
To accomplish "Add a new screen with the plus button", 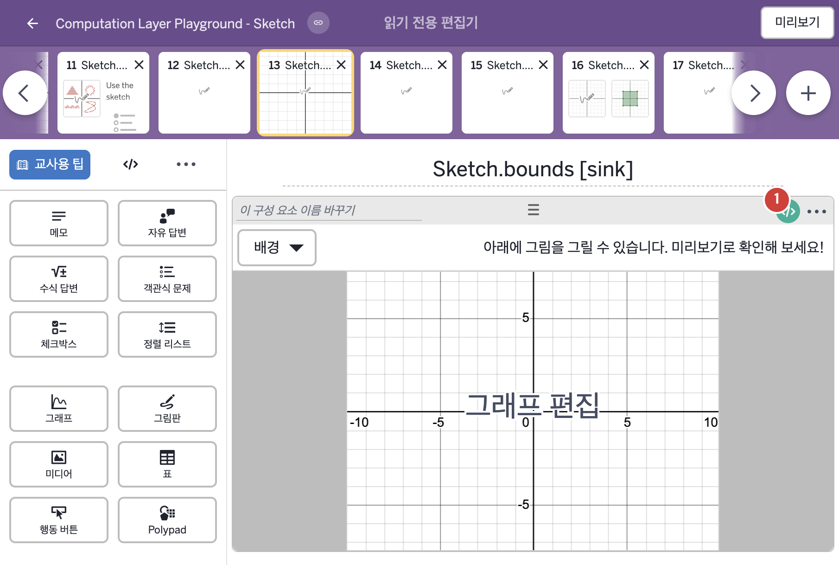I will (808, 93).
